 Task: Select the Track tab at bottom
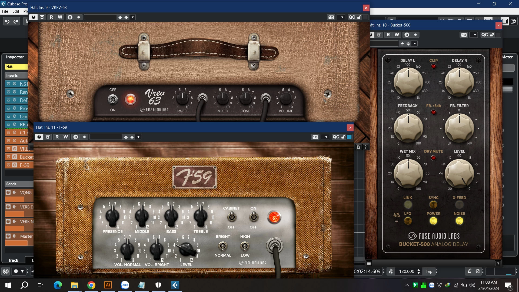[x=13, y=260]
